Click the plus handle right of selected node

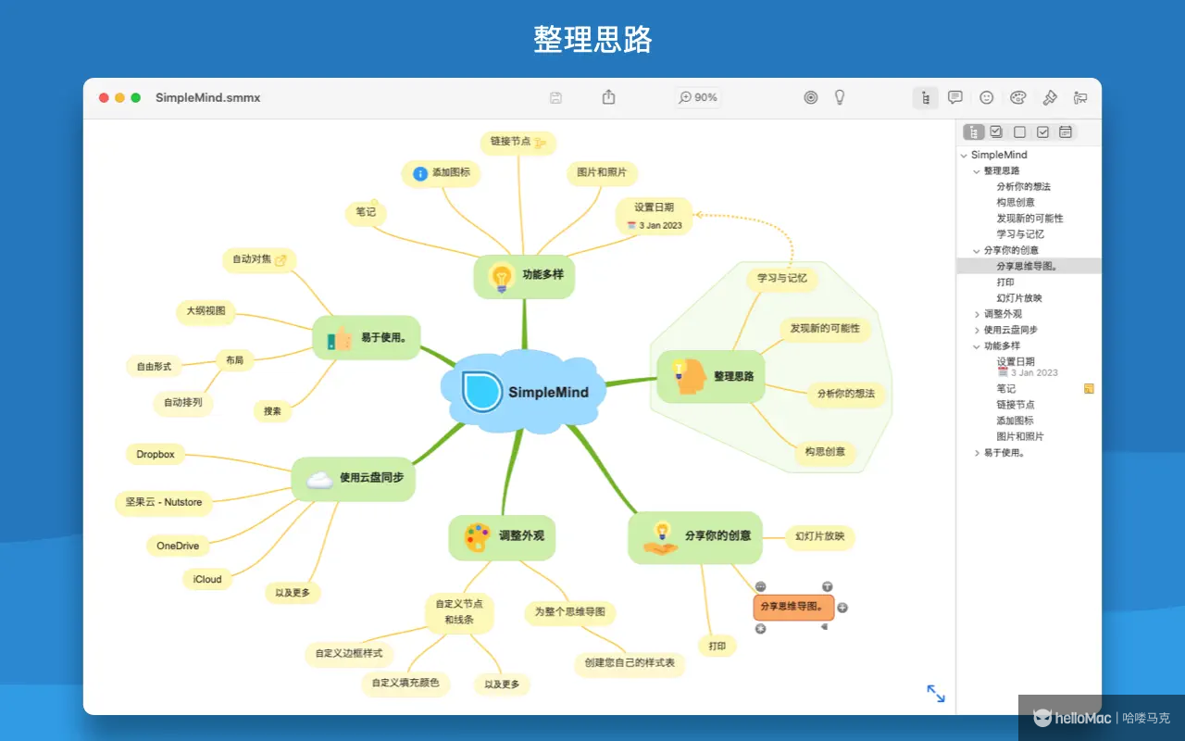point(842,608)
